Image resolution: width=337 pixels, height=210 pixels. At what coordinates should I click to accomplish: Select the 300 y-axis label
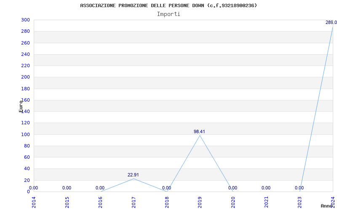pos(25,20)
